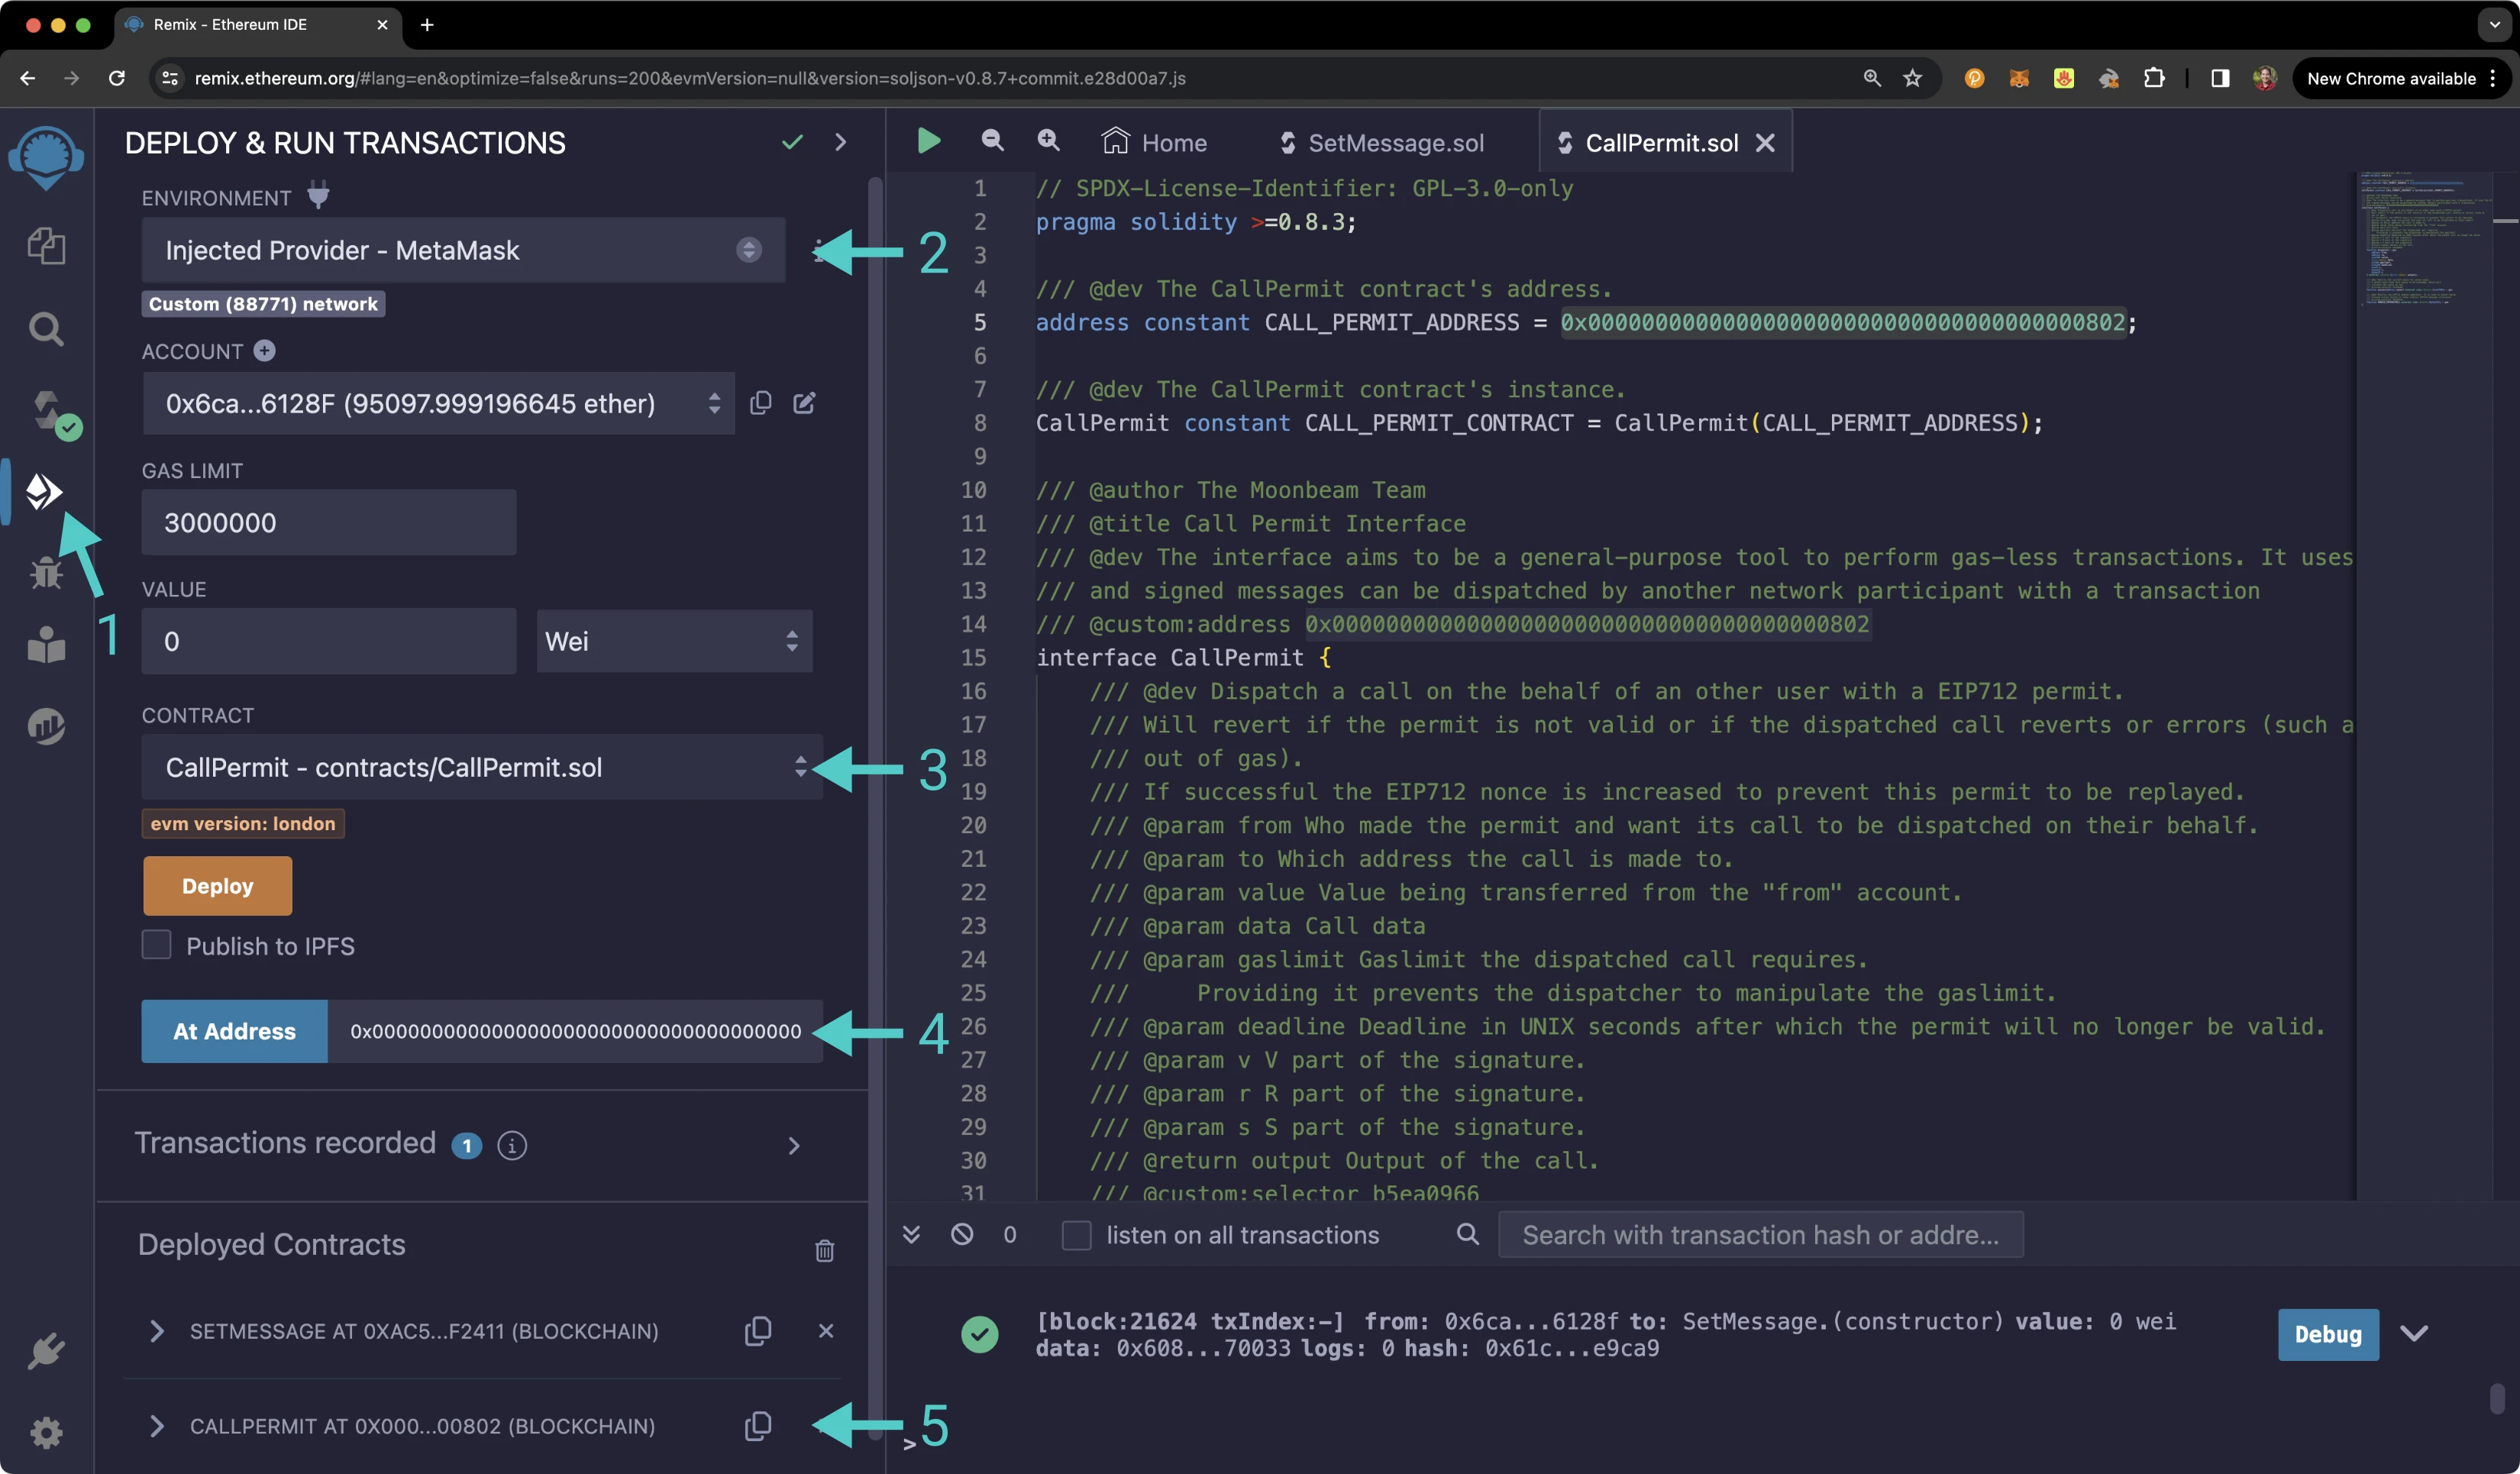Expand the CALLPERMIT deployed contract

pyautogui.click(x=156, y=1425)
